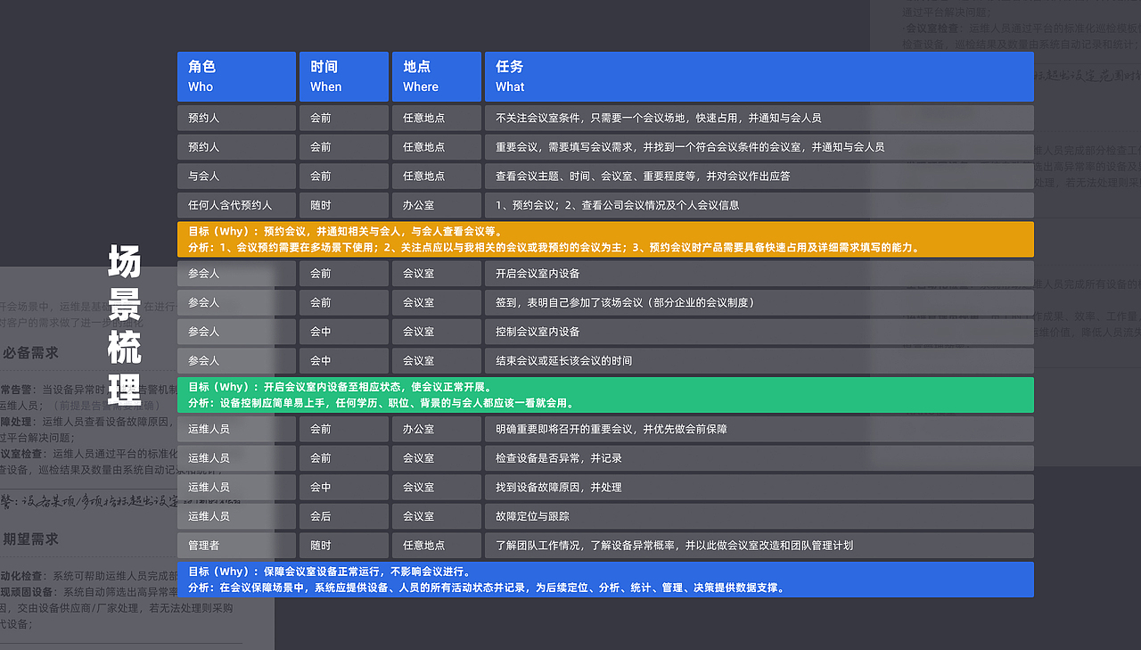Select task '不关注会议室条件，只需要一个会议场地'
This screenshot has height=650, width=1141.
tap(759, 118)
